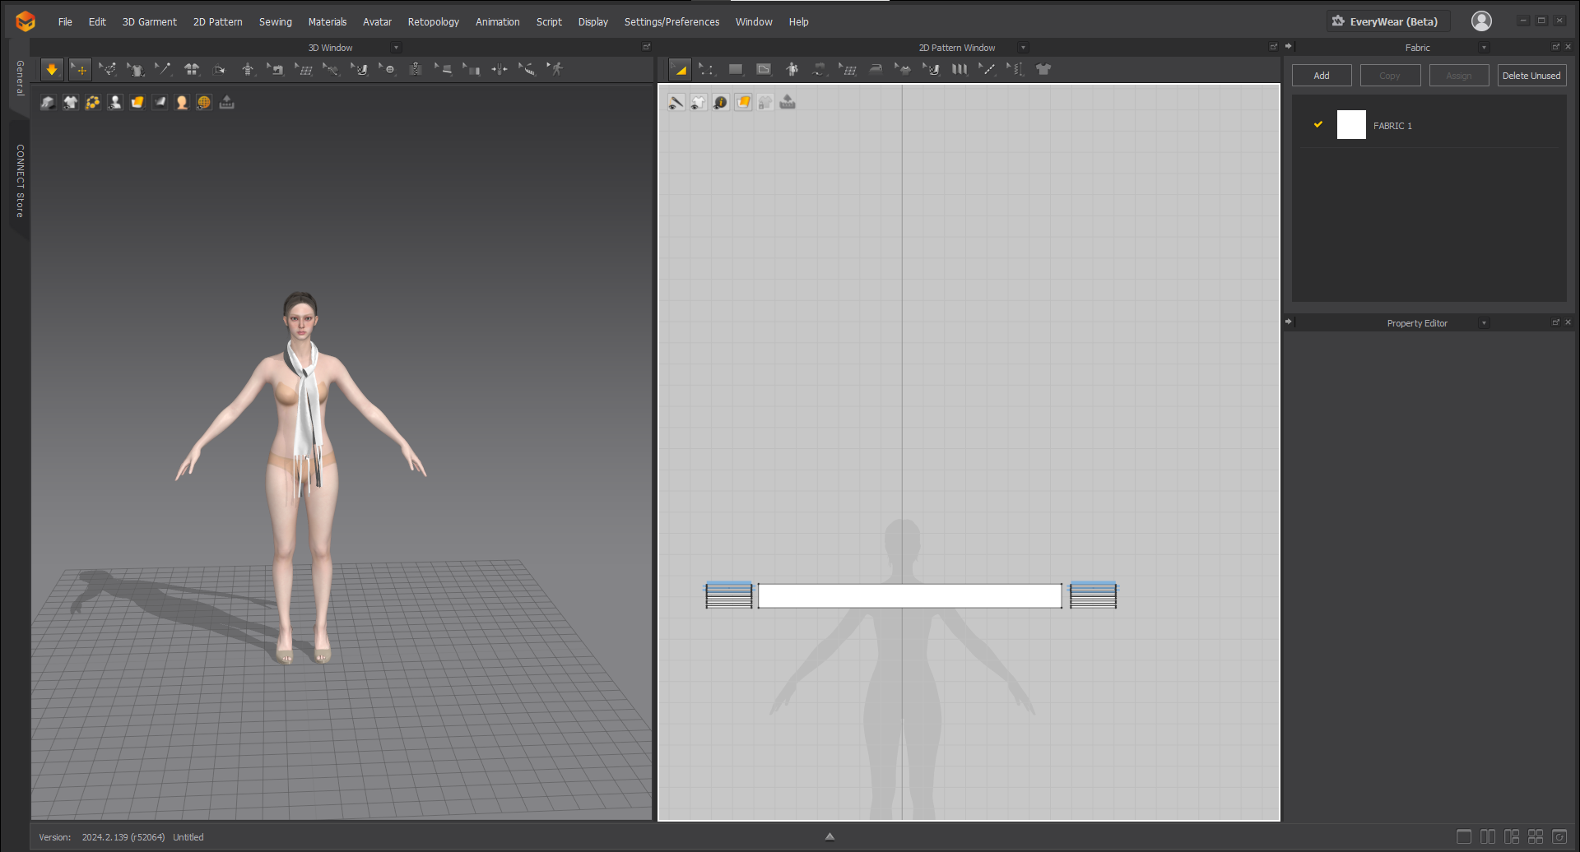Toggle garment display in 3D window

71,102
